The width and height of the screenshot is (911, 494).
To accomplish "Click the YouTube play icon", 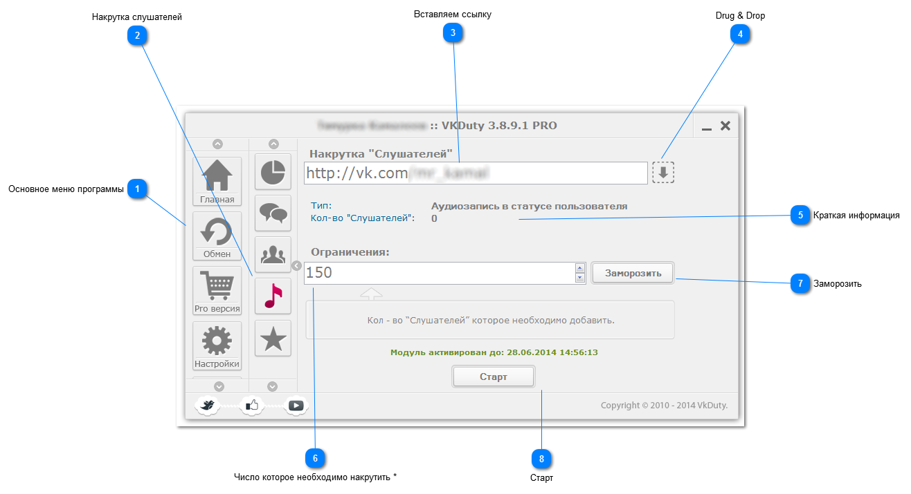I will [x=296, y=406].
